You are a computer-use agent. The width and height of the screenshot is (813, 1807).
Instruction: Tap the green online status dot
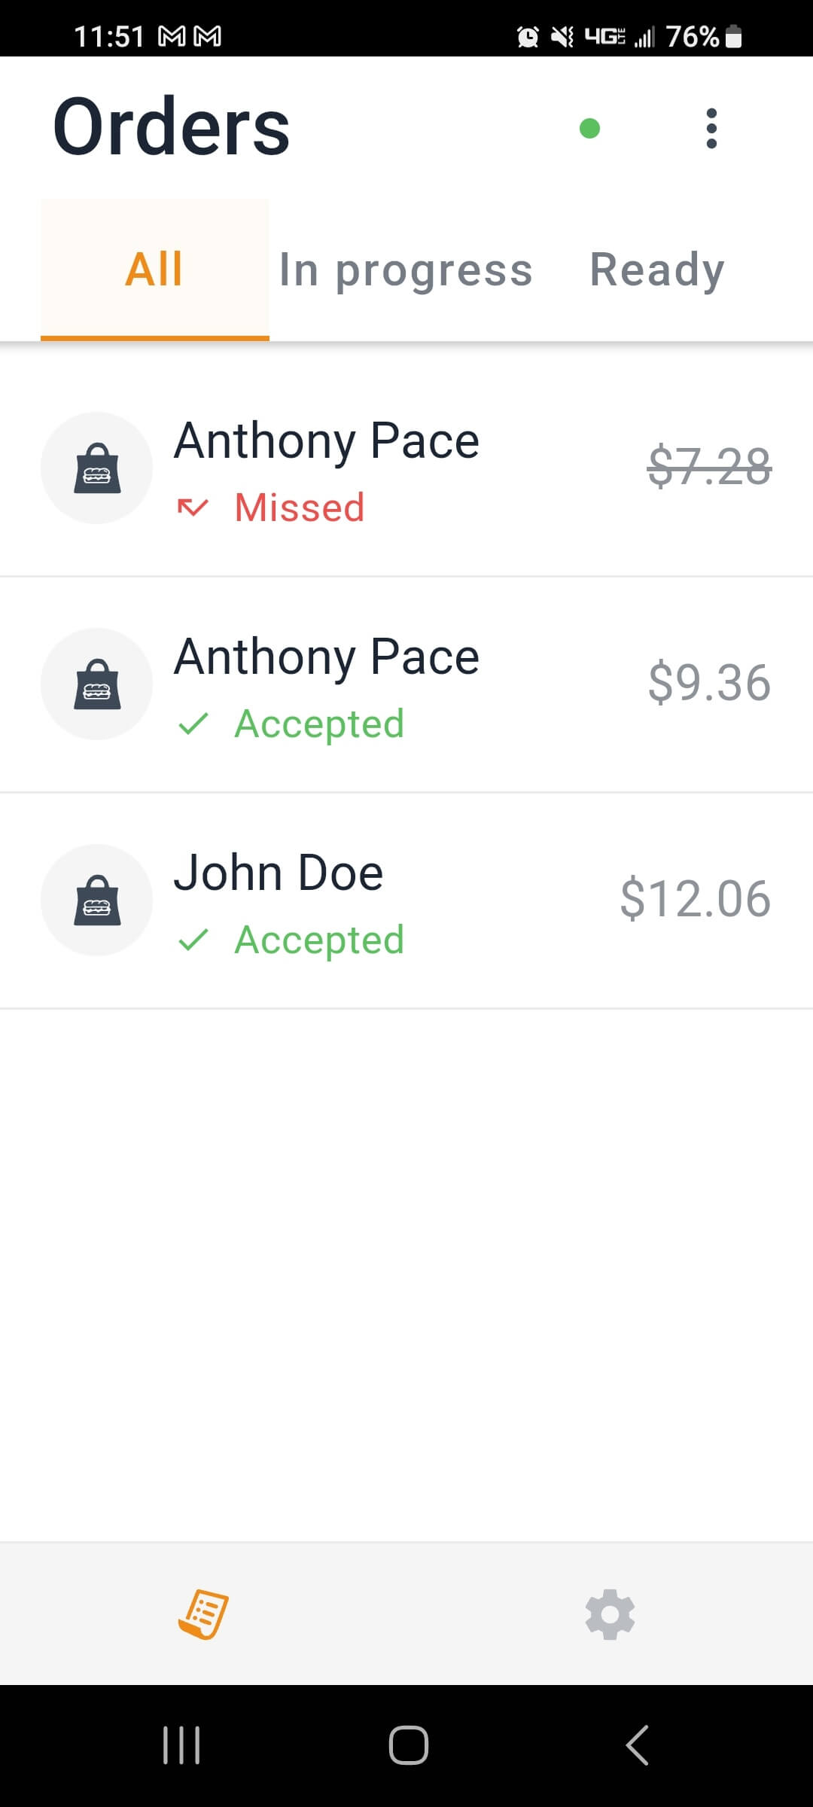pyautogui.click(x=589, y=129)
